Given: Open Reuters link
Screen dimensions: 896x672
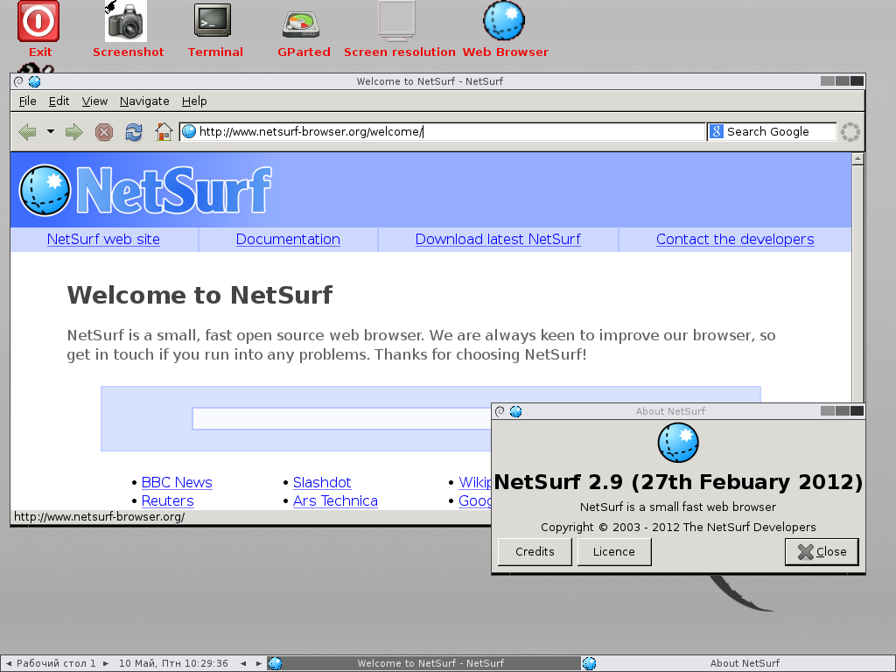Looking at the screenshot, I should (167, 500).
